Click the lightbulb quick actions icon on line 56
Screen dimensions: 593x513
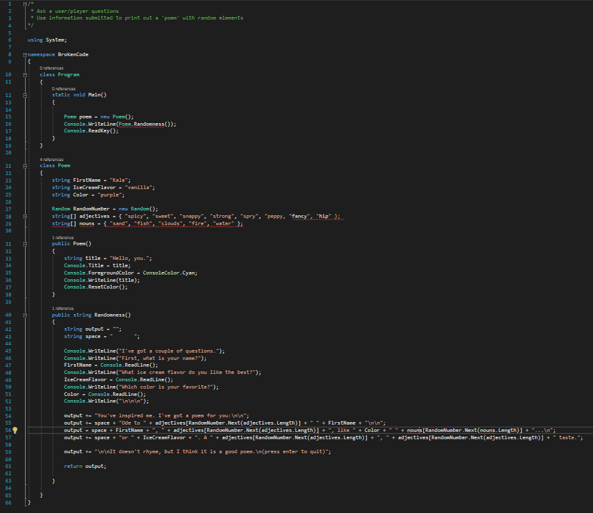click(15, 430)
